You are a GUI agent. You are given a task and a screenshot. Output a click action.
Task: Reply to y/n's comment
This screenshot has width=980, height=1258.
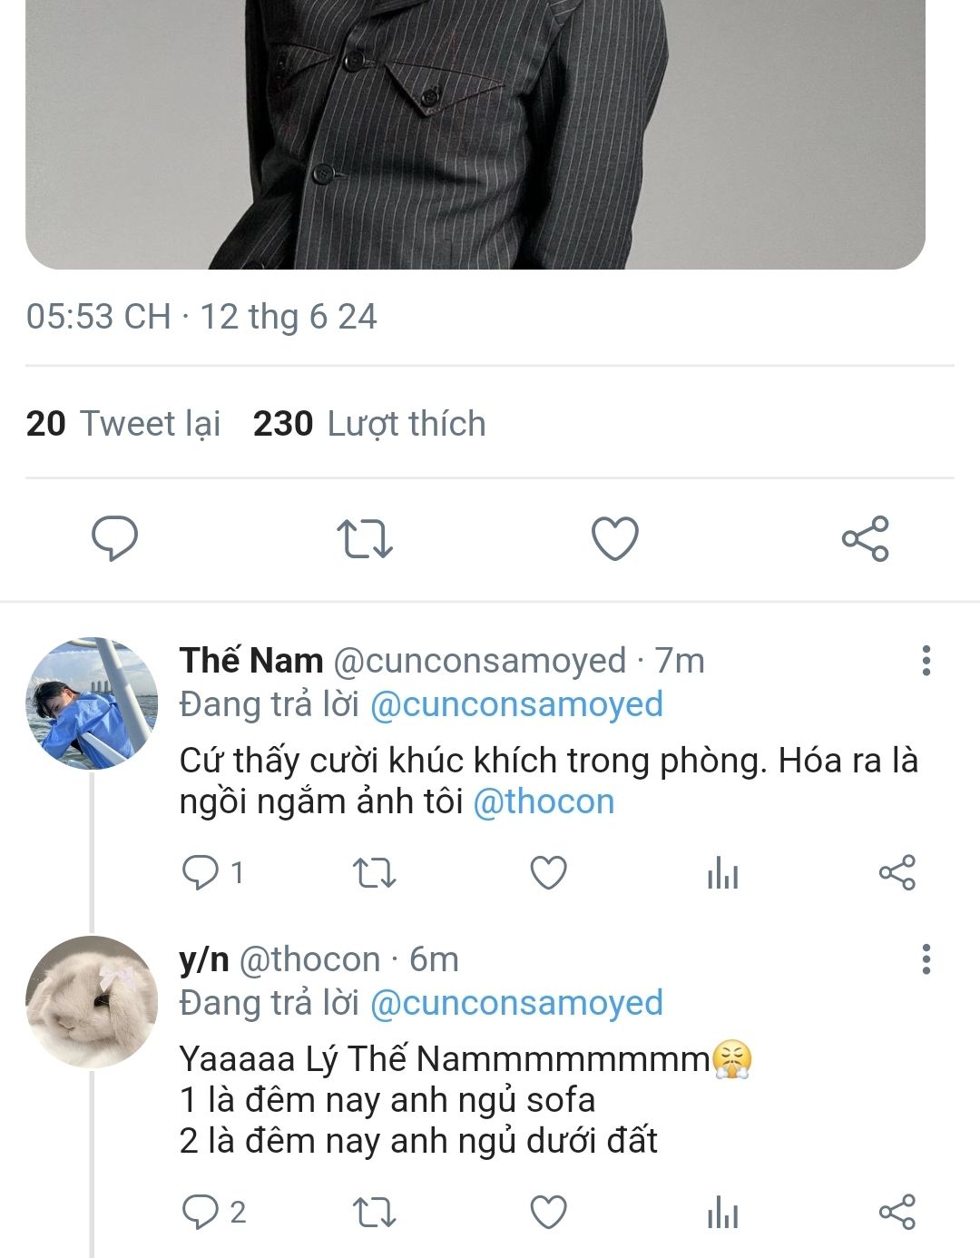tap(201, 1212)
